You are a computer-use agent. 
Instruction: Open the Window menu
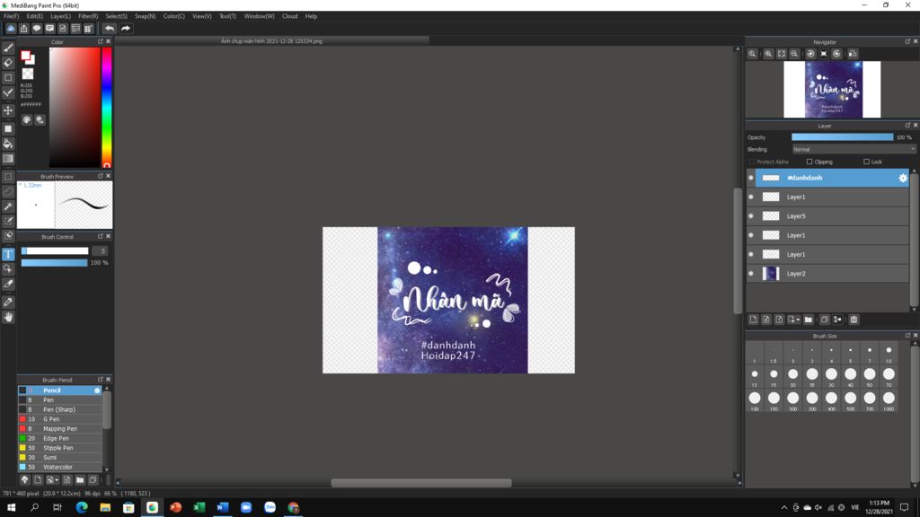click(259, 16)
